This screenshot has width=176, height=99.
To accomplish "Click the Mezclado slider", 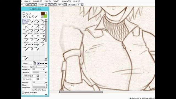I will (x=40, y=82).
